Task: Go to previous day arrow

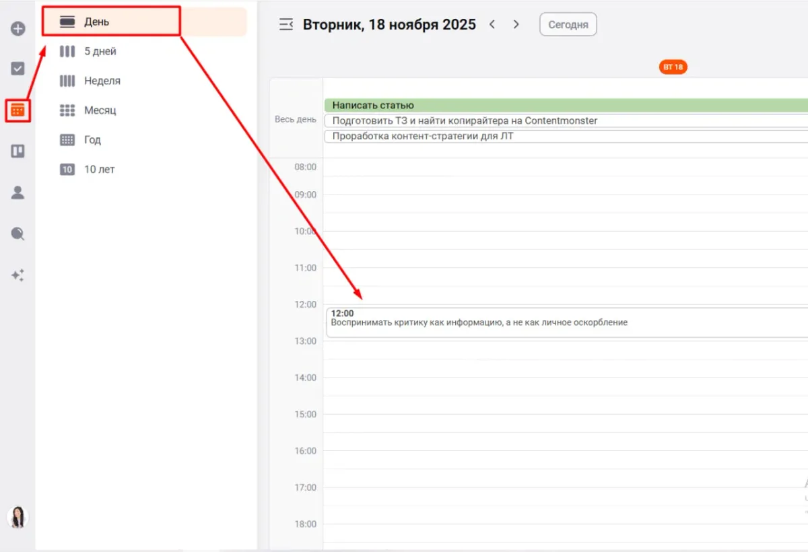Action: [x=492, y=25]
